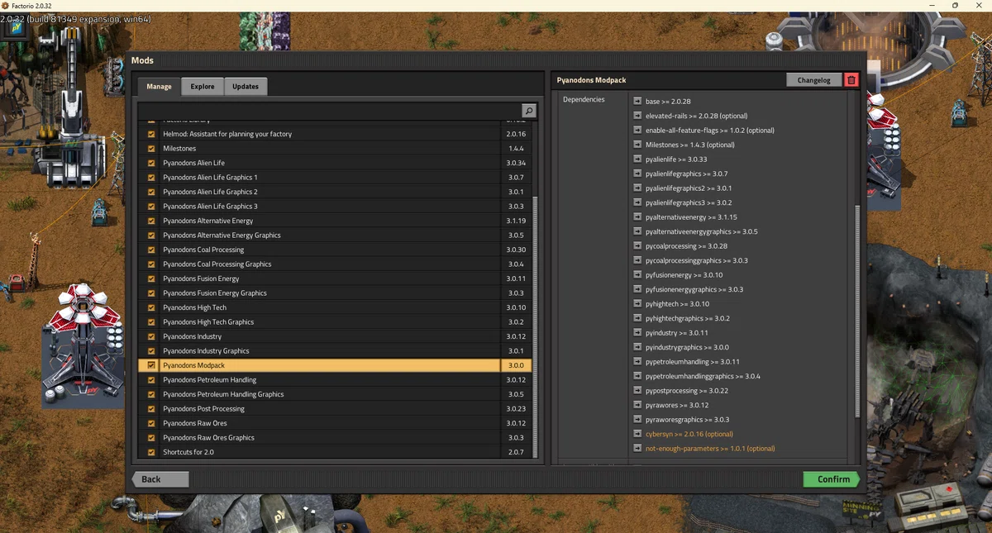Click the go-to arrow beside pyalternativeenergy >= 3.1.15
The image size is (992, 533).
click(x=637, y=217)
